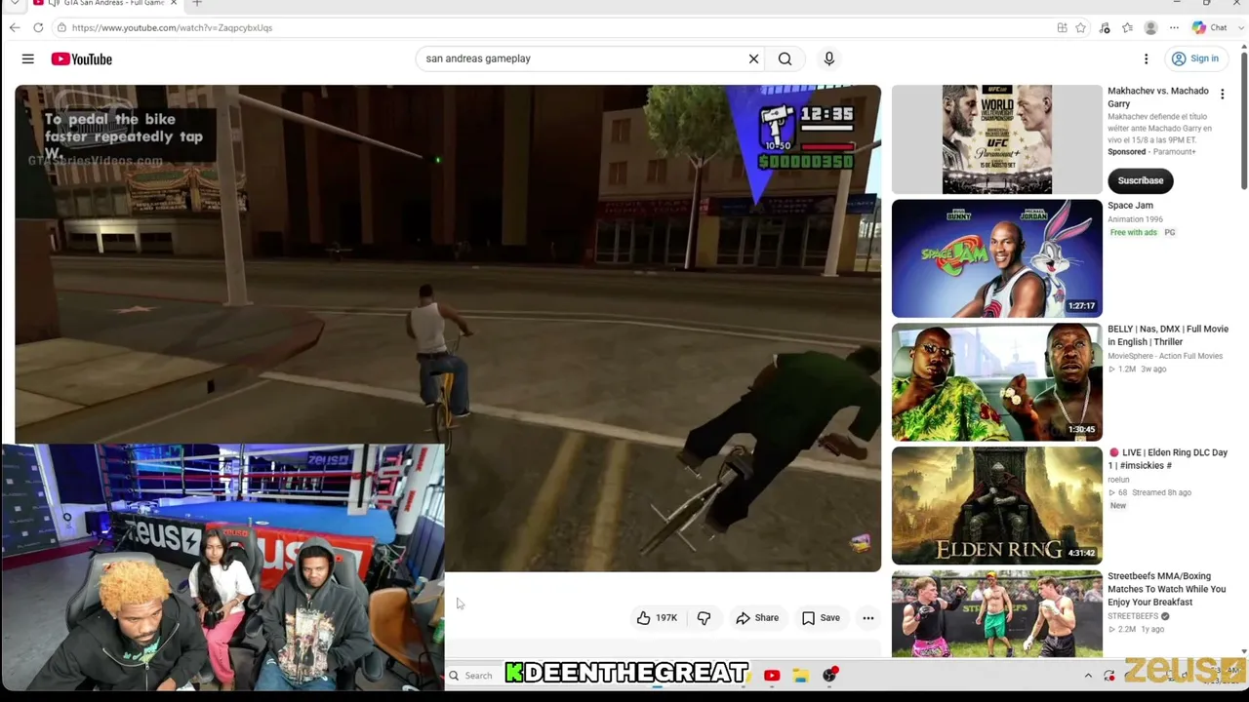The height and width of the screenshot is (702, 1249).
Task: Show hidden system tray icons
Action: (x=1088, y=675)
